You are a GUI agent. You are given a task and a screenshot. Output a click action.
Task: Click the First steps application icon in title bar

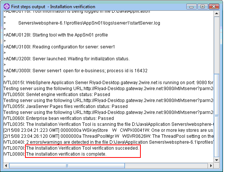[7, 7]
